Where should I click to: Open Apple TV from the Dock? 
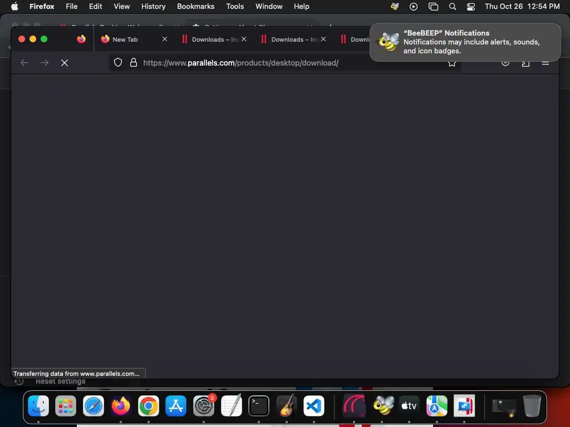[409, 405]
